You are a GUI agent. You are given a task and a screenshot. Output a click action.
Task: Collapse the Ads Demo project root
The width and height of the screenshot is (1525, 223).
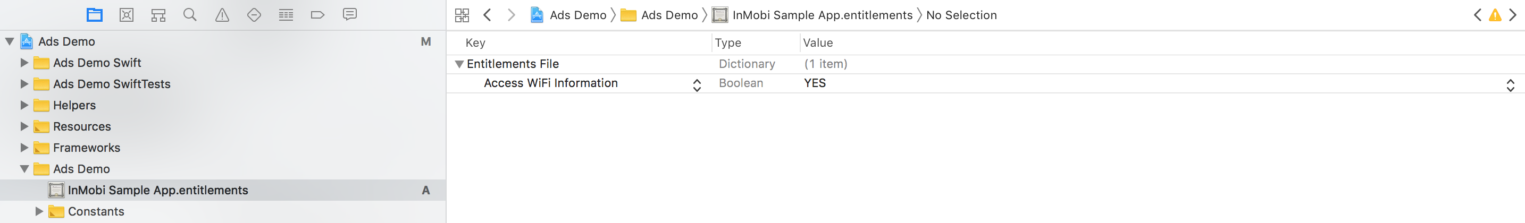[10, 41]
